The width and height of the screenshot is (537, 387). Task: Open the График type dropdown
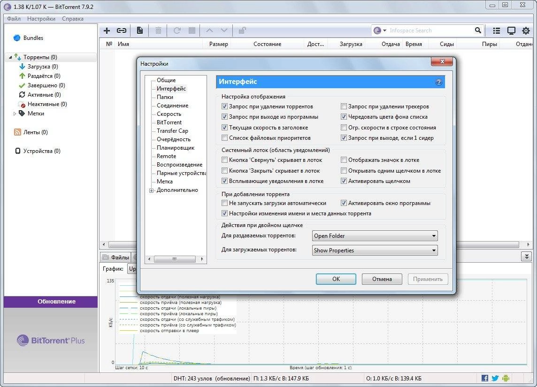point(132,269)
